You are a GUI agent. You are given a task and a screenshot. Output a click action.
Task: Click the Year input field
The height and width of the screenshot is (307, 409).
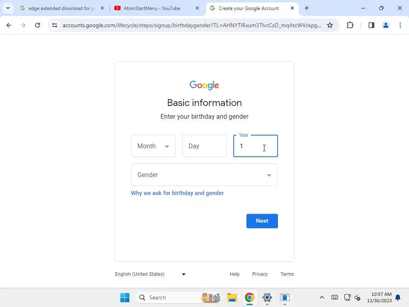click(256, 146)
